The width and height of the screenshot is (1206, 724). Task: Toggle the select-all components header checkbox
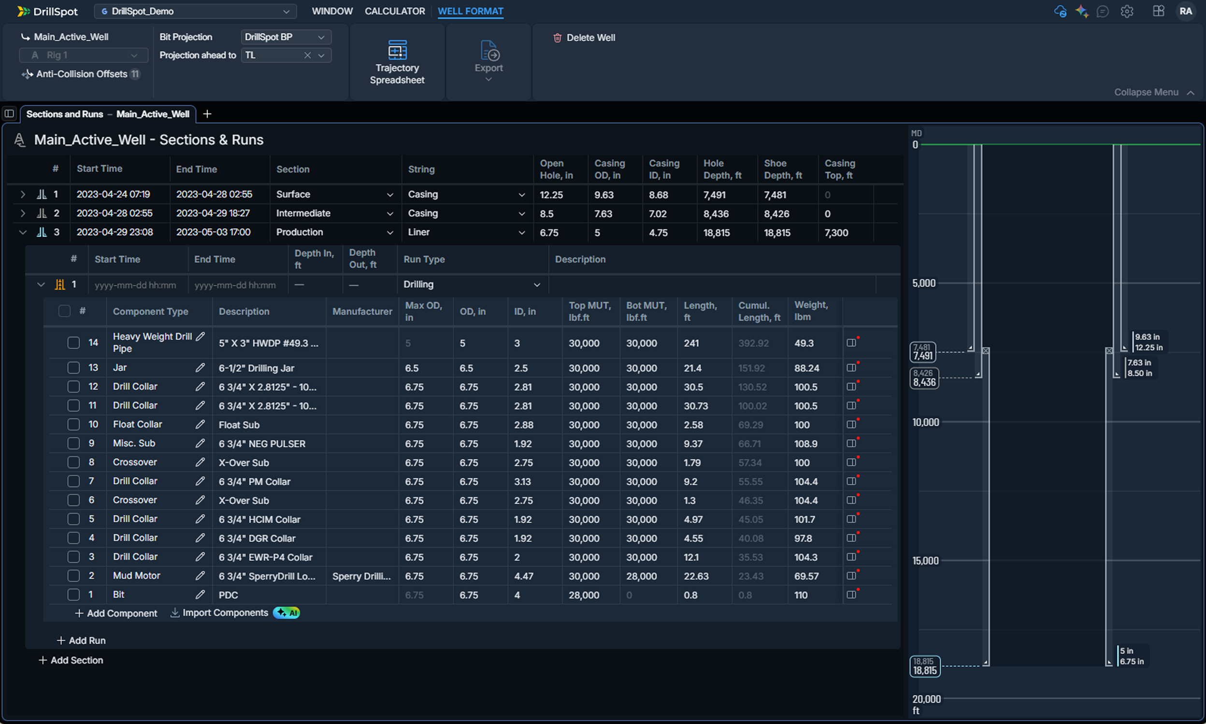[64, 311]
